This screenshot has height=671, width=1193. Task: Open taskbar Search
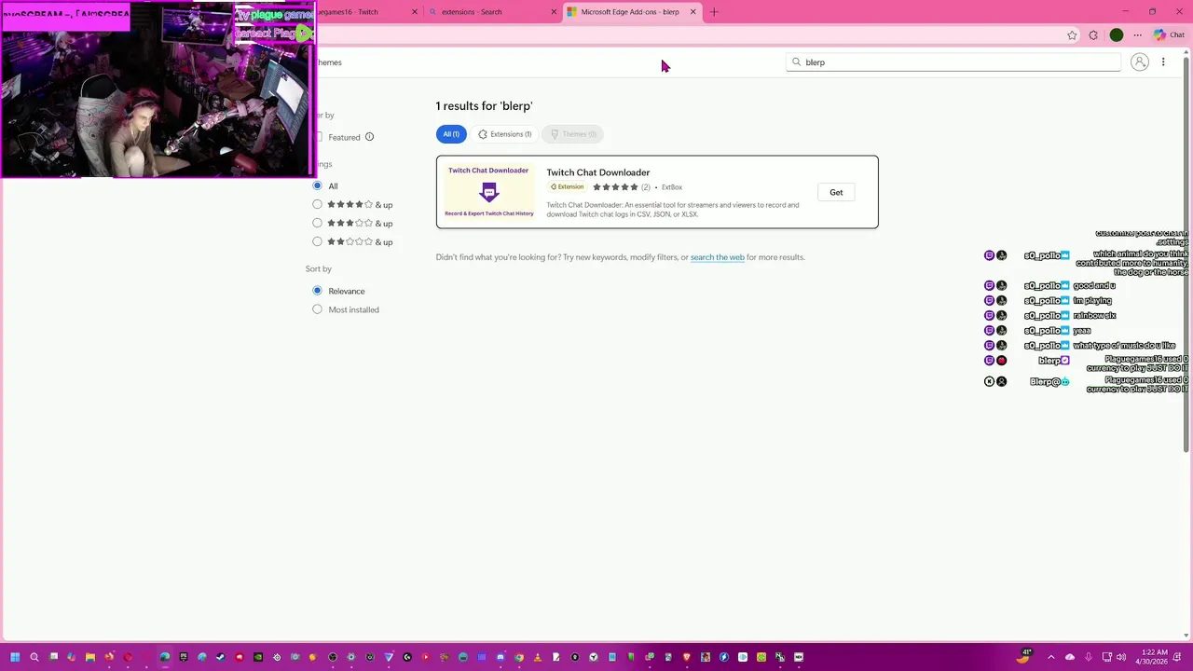[x=34, y=657]
